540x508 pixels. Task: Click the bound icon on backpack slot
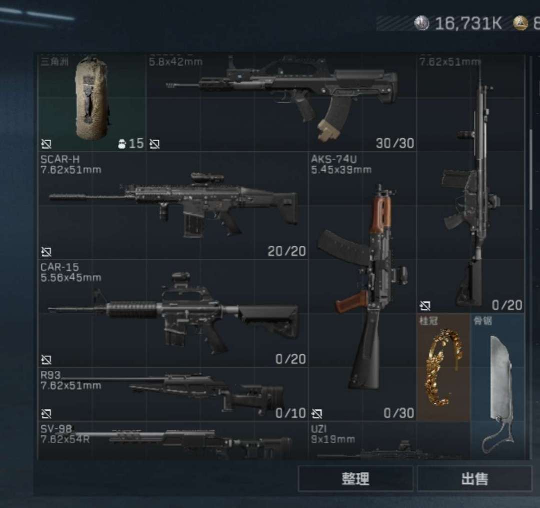point(46,144)
